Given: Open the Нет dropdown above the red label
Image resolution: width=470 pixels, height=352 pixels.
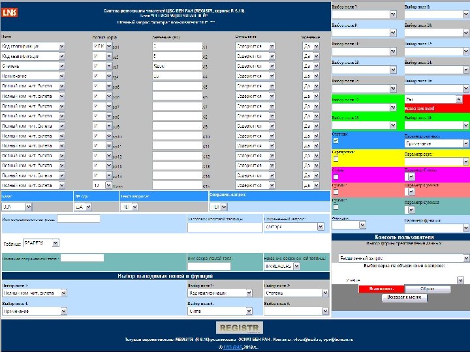Looking at the screenshot, I should (x=433, y=99).
